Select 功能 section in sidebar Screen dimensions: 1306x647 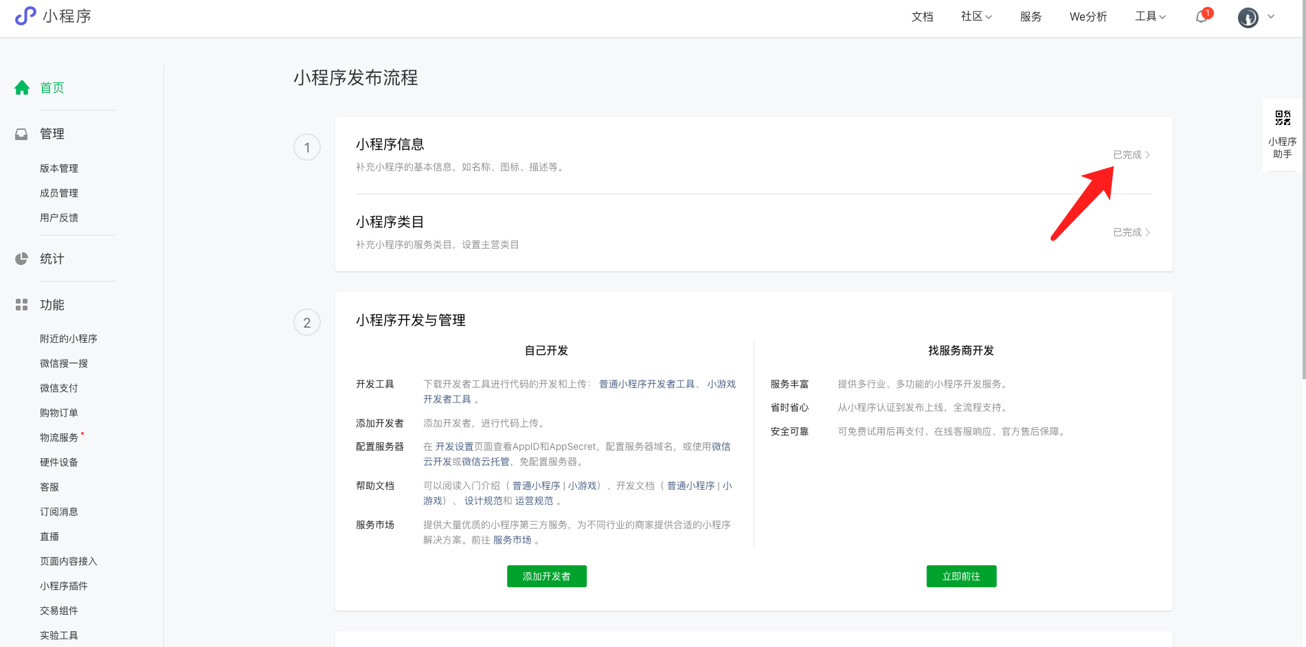(52, 305)
